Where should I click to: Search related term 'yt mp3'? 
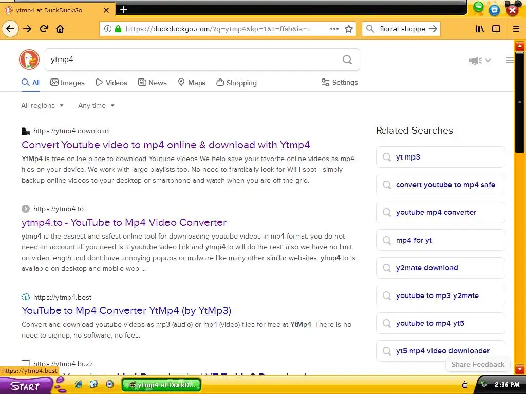pos(440,157)
